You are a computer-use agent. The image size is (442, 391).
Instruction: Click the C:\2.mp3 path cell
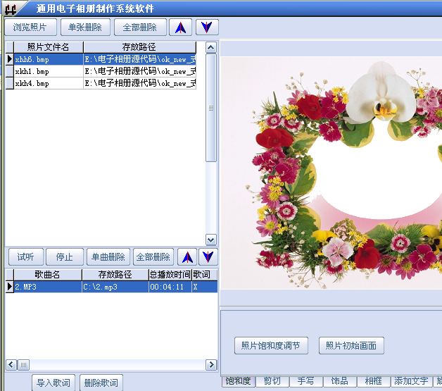tap(115, 287)
